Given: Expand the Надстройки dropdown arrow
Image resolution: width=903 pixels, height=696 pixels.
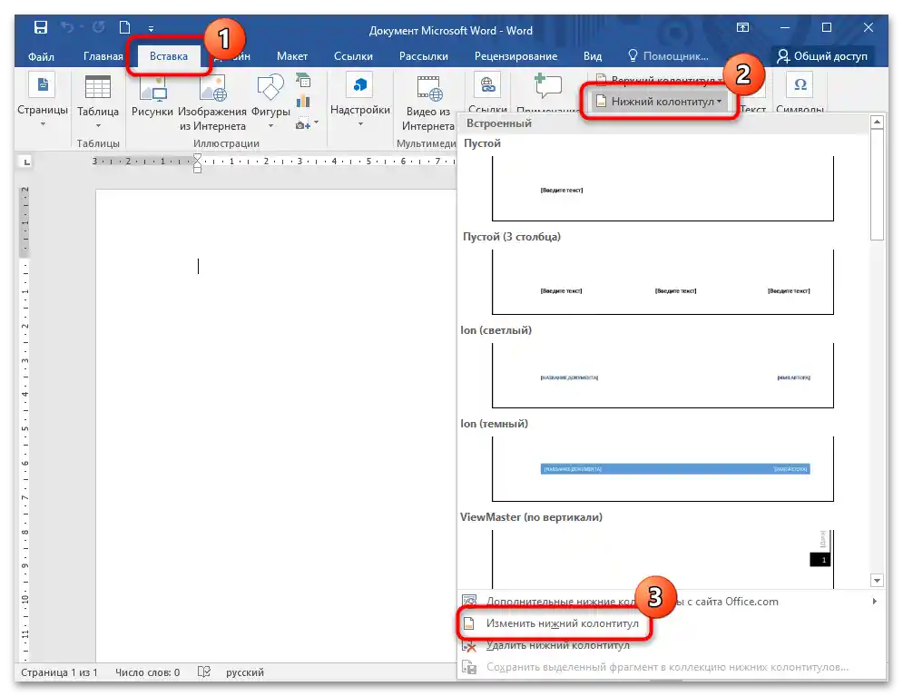Looking at the screenshot, I should click(x=360, y=123).
